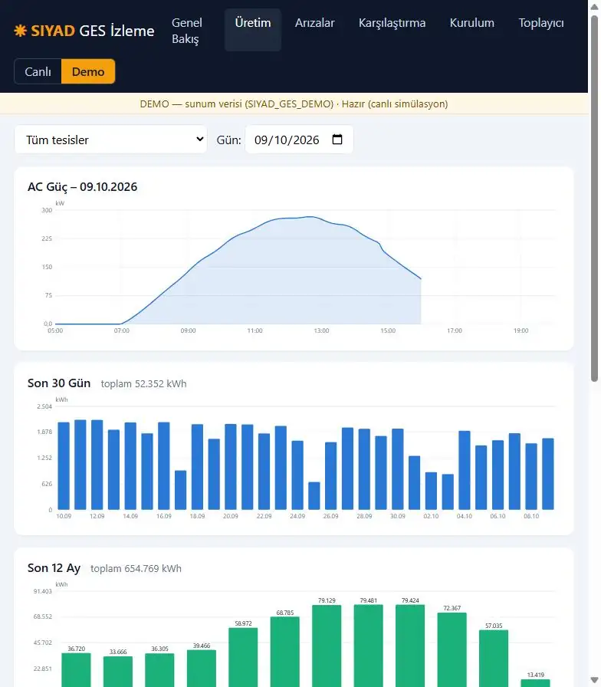Go to the Arızalar tab

[314, 23]
